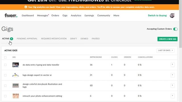The height and width of the screenshot is (102, 182).
Task: Expand options for data entry typing gig
Action: point(173,65)
